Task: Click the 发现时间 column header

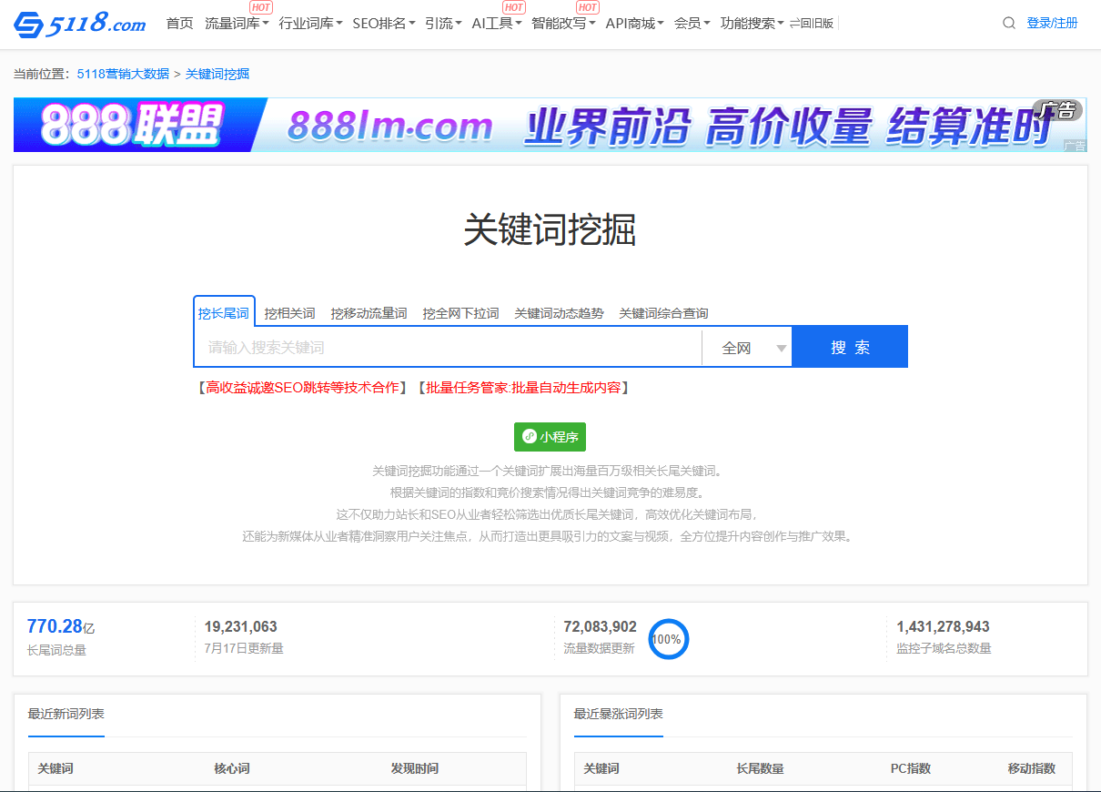Action: pos(415,768)
